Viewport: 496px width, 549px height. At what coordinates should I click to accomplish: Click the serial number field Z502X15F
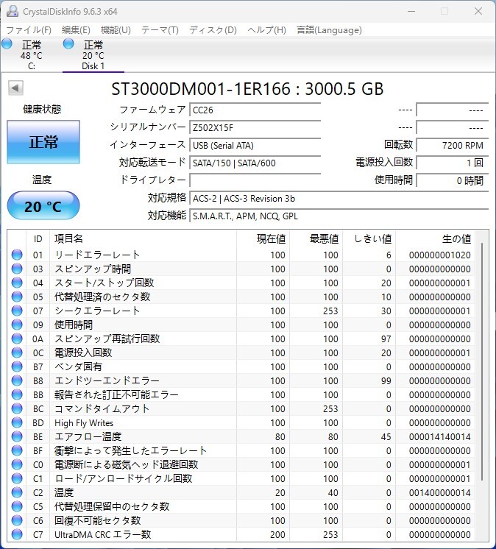tap(255, 128)
